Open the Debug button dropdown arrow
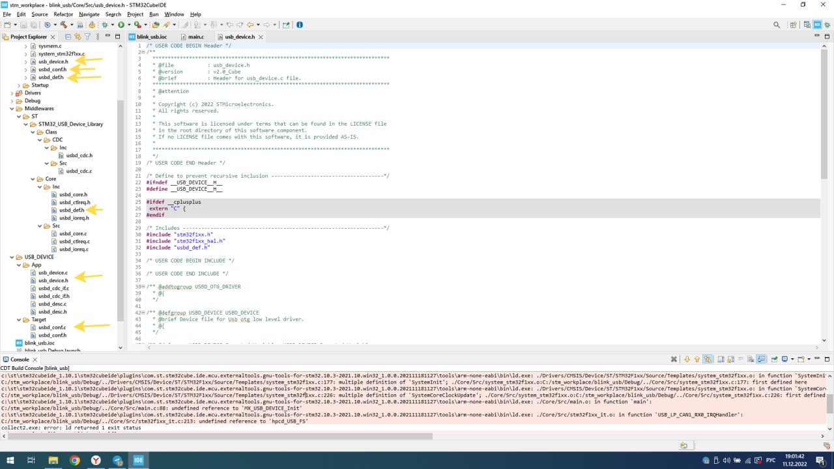This screenshot has width=834, height=469. click(112, 25)
